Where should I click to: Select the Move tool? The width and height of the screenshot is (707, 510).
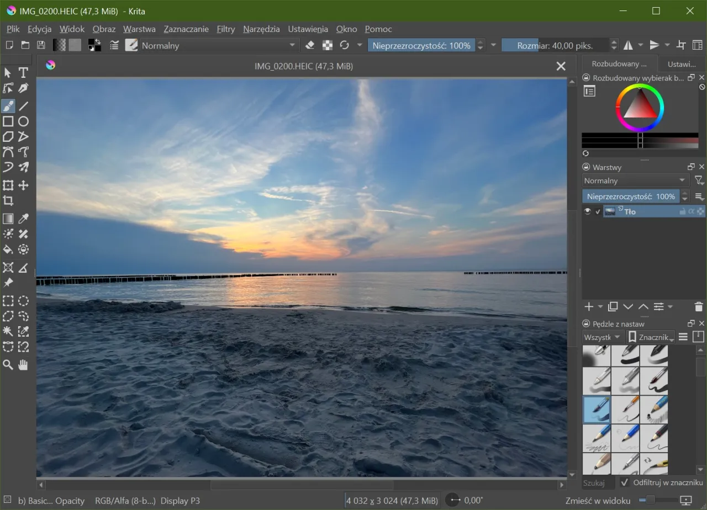(23, 185)
